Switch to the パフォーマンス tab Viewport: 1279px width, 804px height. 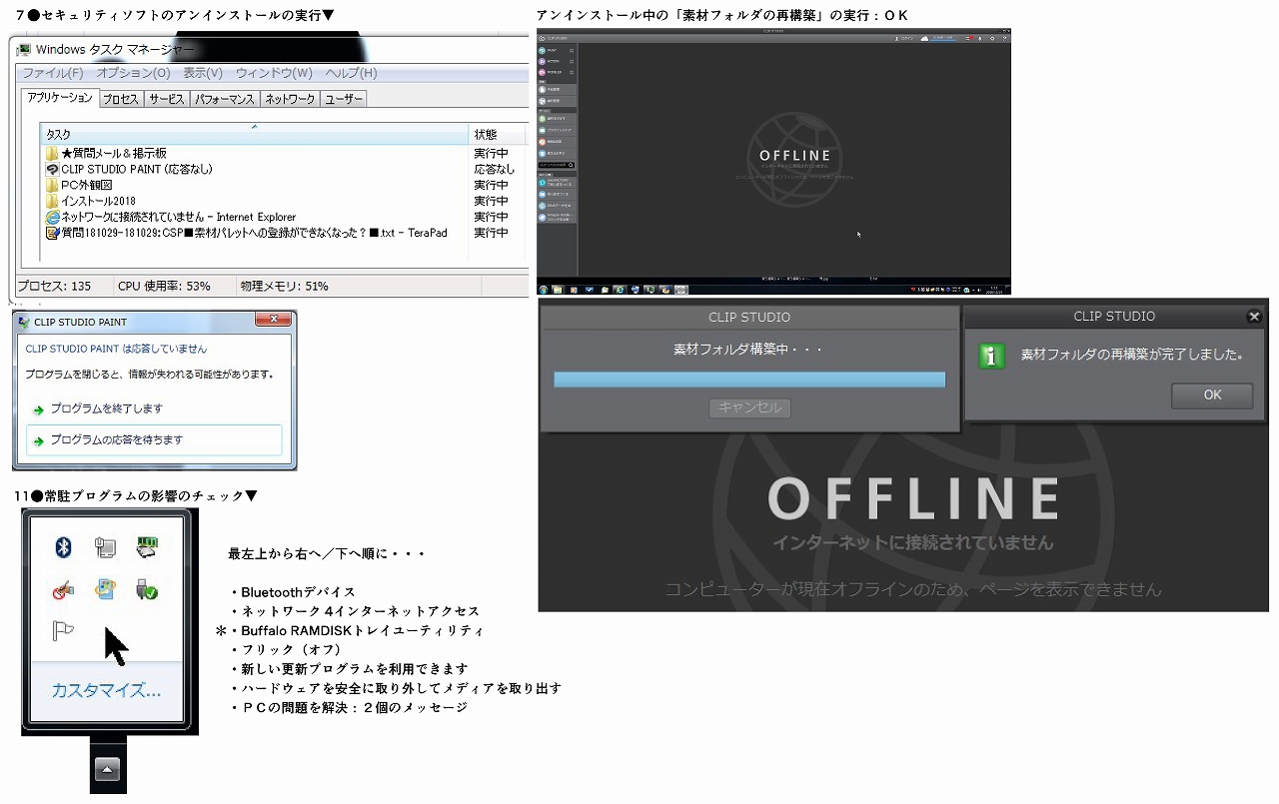225,99
